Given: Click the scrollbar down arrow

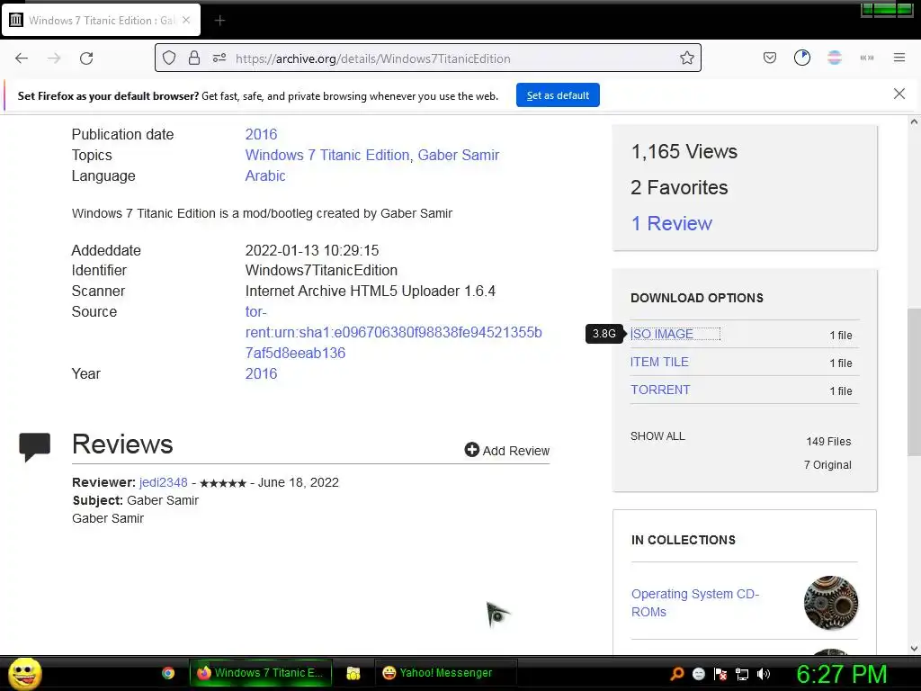Looking at the screenshot, I should click(914, 649).
